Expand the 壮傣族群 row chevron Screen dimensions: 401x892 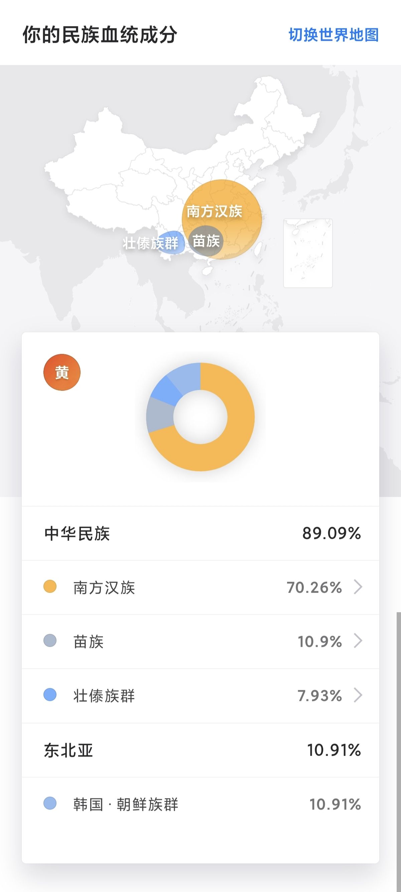[x=358, y=695]
